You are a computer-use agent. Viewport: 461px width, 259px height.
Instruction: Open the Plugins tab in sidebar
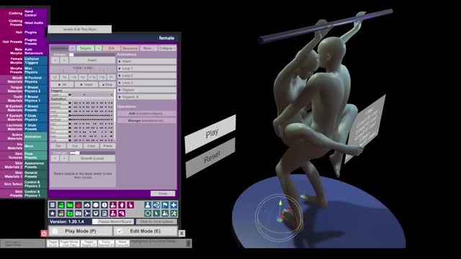35,32
